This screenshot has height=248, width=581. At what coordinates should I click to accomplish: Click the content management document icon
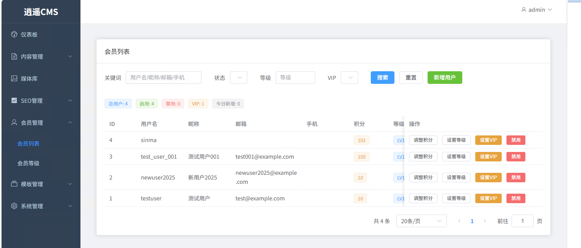[x=14, y=56]
